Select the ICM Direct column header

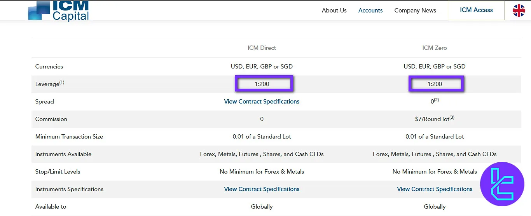[262, 48]
